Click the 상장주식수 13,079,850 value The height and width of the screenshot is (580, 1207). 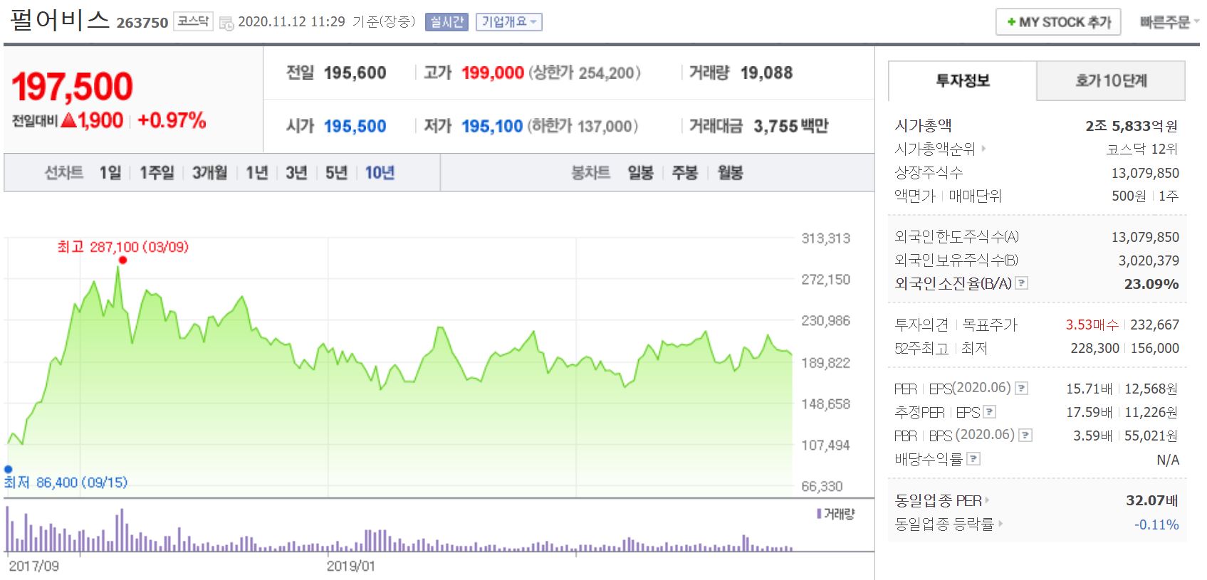pos(1145,173)
